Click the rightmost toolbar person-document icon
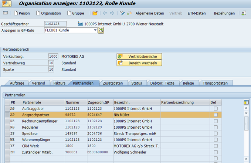 (244, 13)
